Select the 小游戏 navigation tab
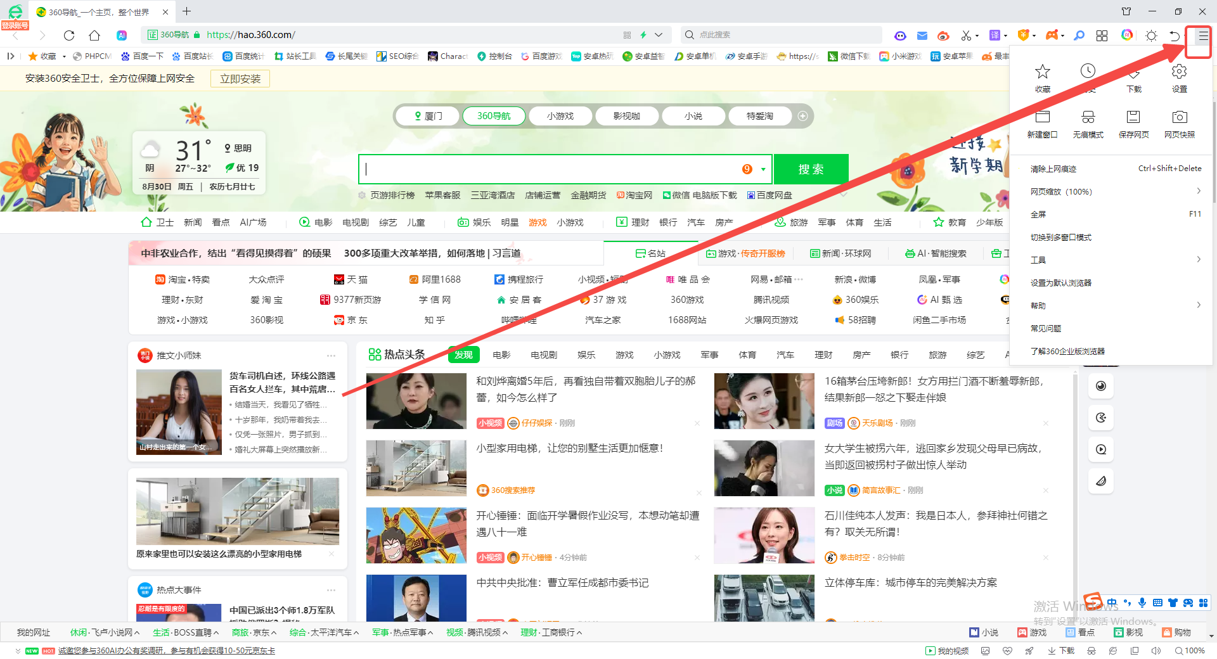Image resolution: width=1217 pixels, height=659 pixels. pyautogui.click(x=560, y=116)
